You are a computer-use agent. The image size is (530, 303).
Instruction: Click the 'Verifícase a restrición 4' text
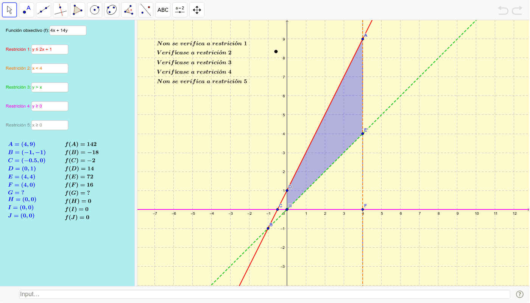pos(194,72)
